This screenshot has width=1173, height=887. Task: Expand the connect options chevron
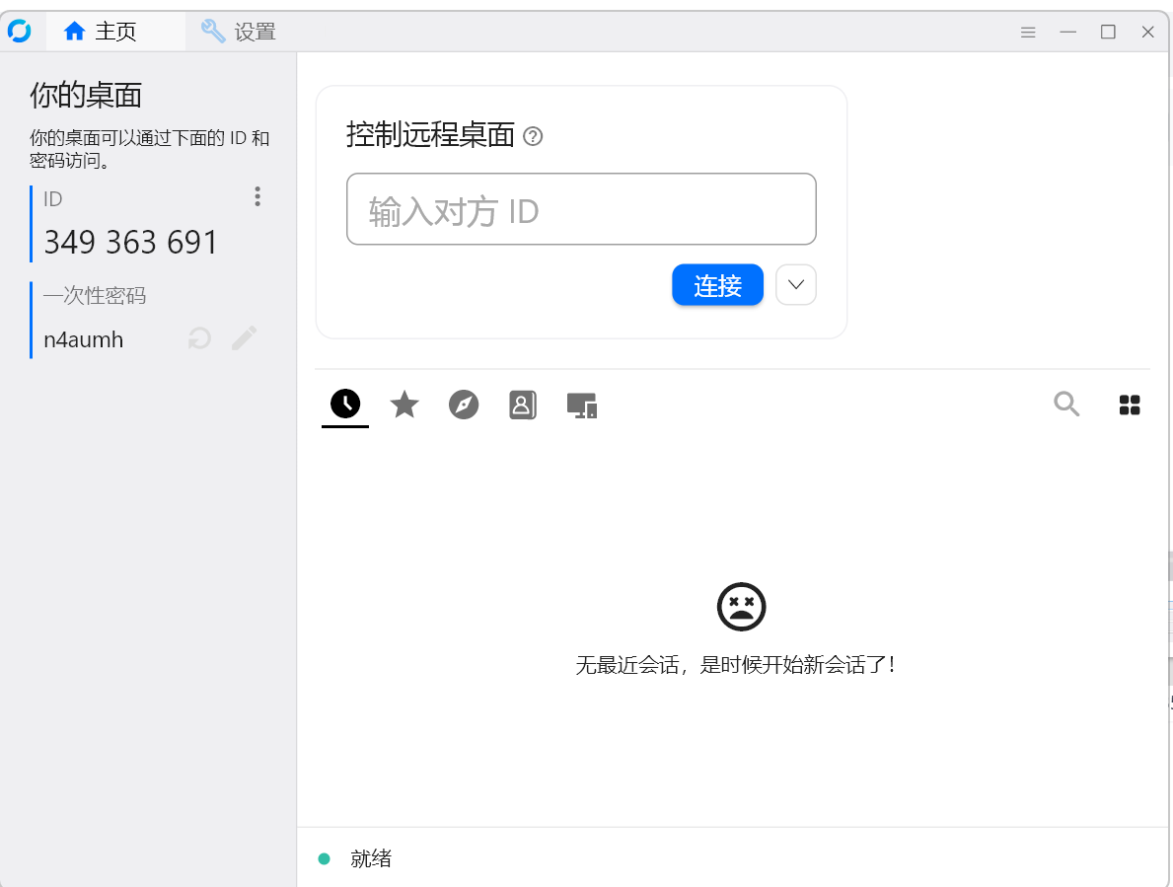point(795,284)
